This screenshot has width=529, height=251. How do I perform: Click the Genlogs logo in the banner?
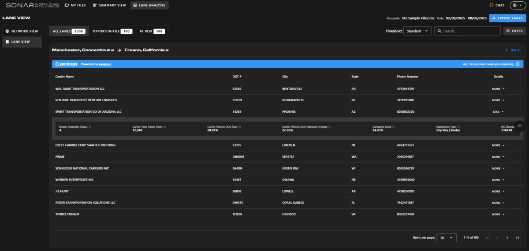pyautogui.click(x=66, y=64)
